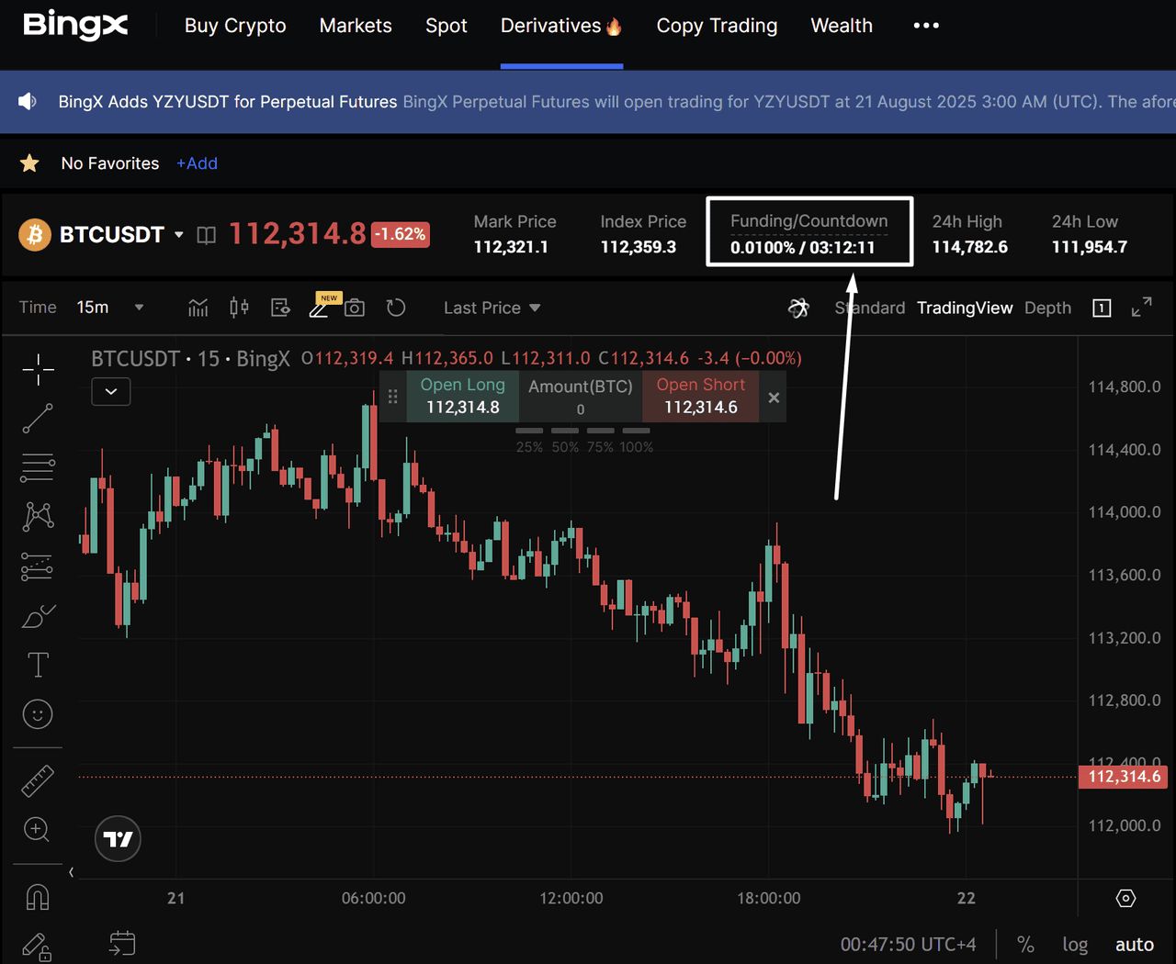Image resolution: width=1176 pixels, height=964 pixels.
Task: Select the crosshair cursor tool
Action: (38, 369)
